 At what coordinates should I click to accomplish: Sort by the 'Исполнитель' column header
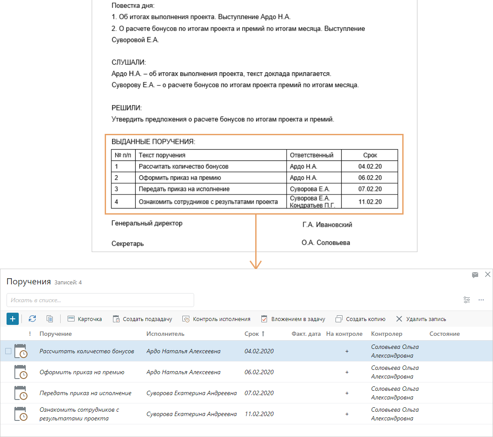165,334
